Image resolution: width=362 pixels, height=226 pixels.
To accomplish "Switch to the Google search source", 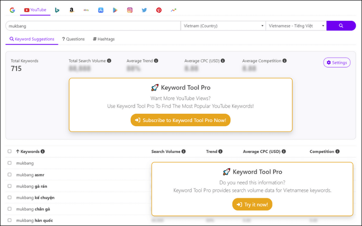I will point(12,10).
